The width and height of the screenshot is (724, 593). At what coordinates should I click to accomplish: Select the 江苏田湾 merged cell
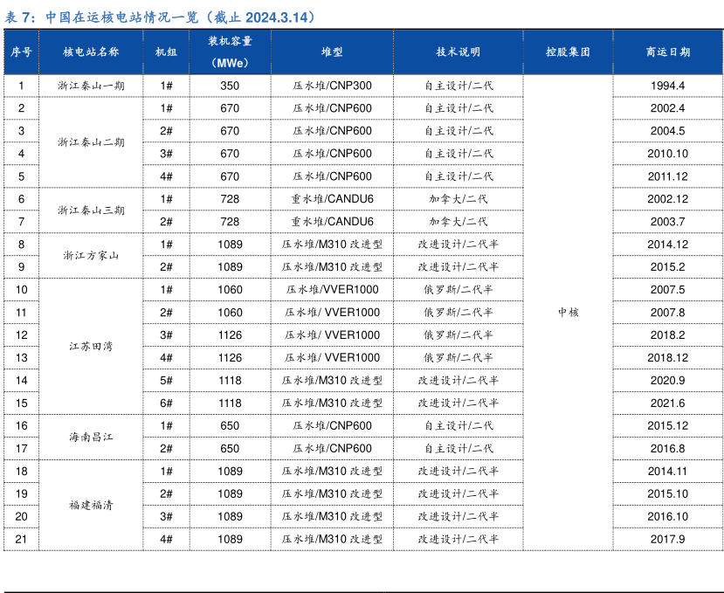92,347
